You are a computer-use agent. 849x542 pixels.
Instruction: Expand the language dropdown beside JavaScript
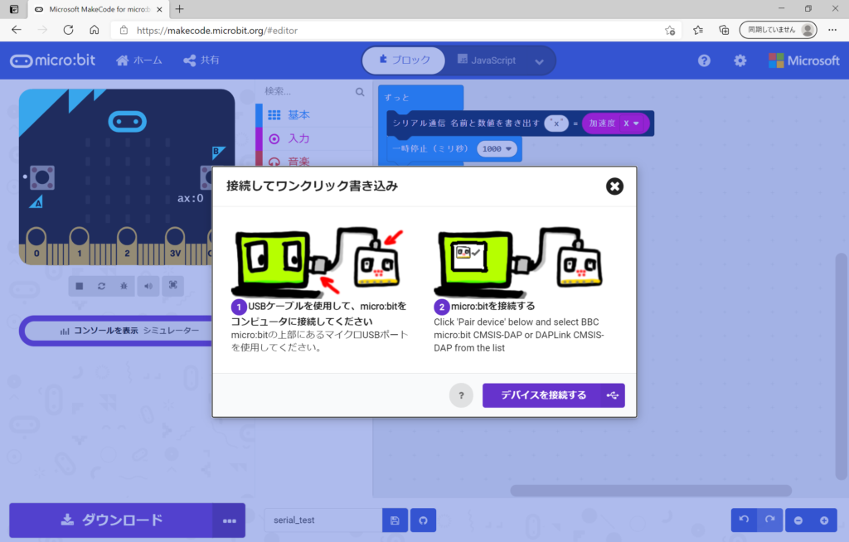click(x=540, y=61)
